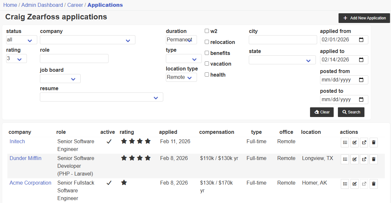Image resolution: width=391 pixels, height=203 pixels.
Task: Edit the Acme Corporation application
Action: click(x=354, y=184)
